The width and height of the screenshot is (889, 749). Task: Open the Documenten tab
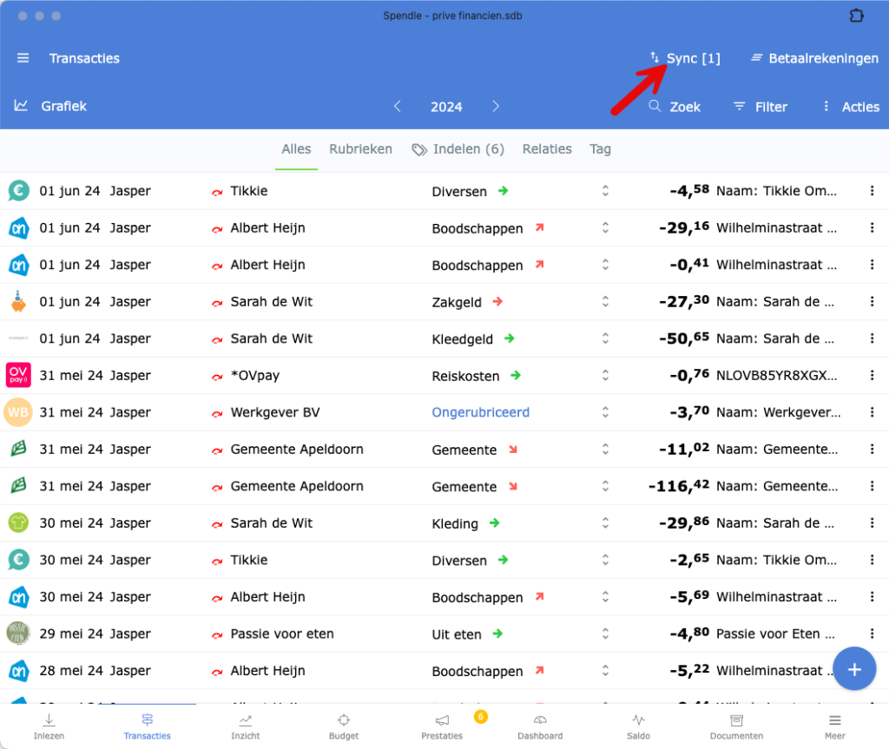tap(736, 727)
